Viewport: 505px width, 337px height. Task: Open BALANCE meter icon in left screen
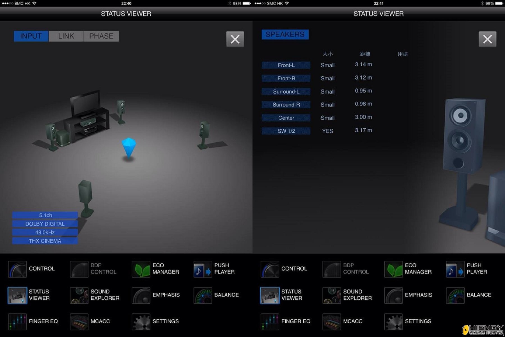click(203, 295)
